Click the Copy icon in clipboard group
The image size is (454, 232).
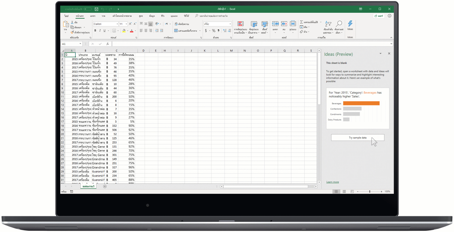(72, 27)
